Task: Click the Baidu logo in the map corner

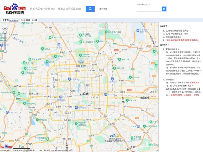Action: 6,147
